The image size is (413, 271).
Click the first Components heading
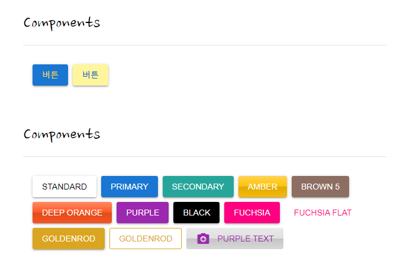click(62, 23)
